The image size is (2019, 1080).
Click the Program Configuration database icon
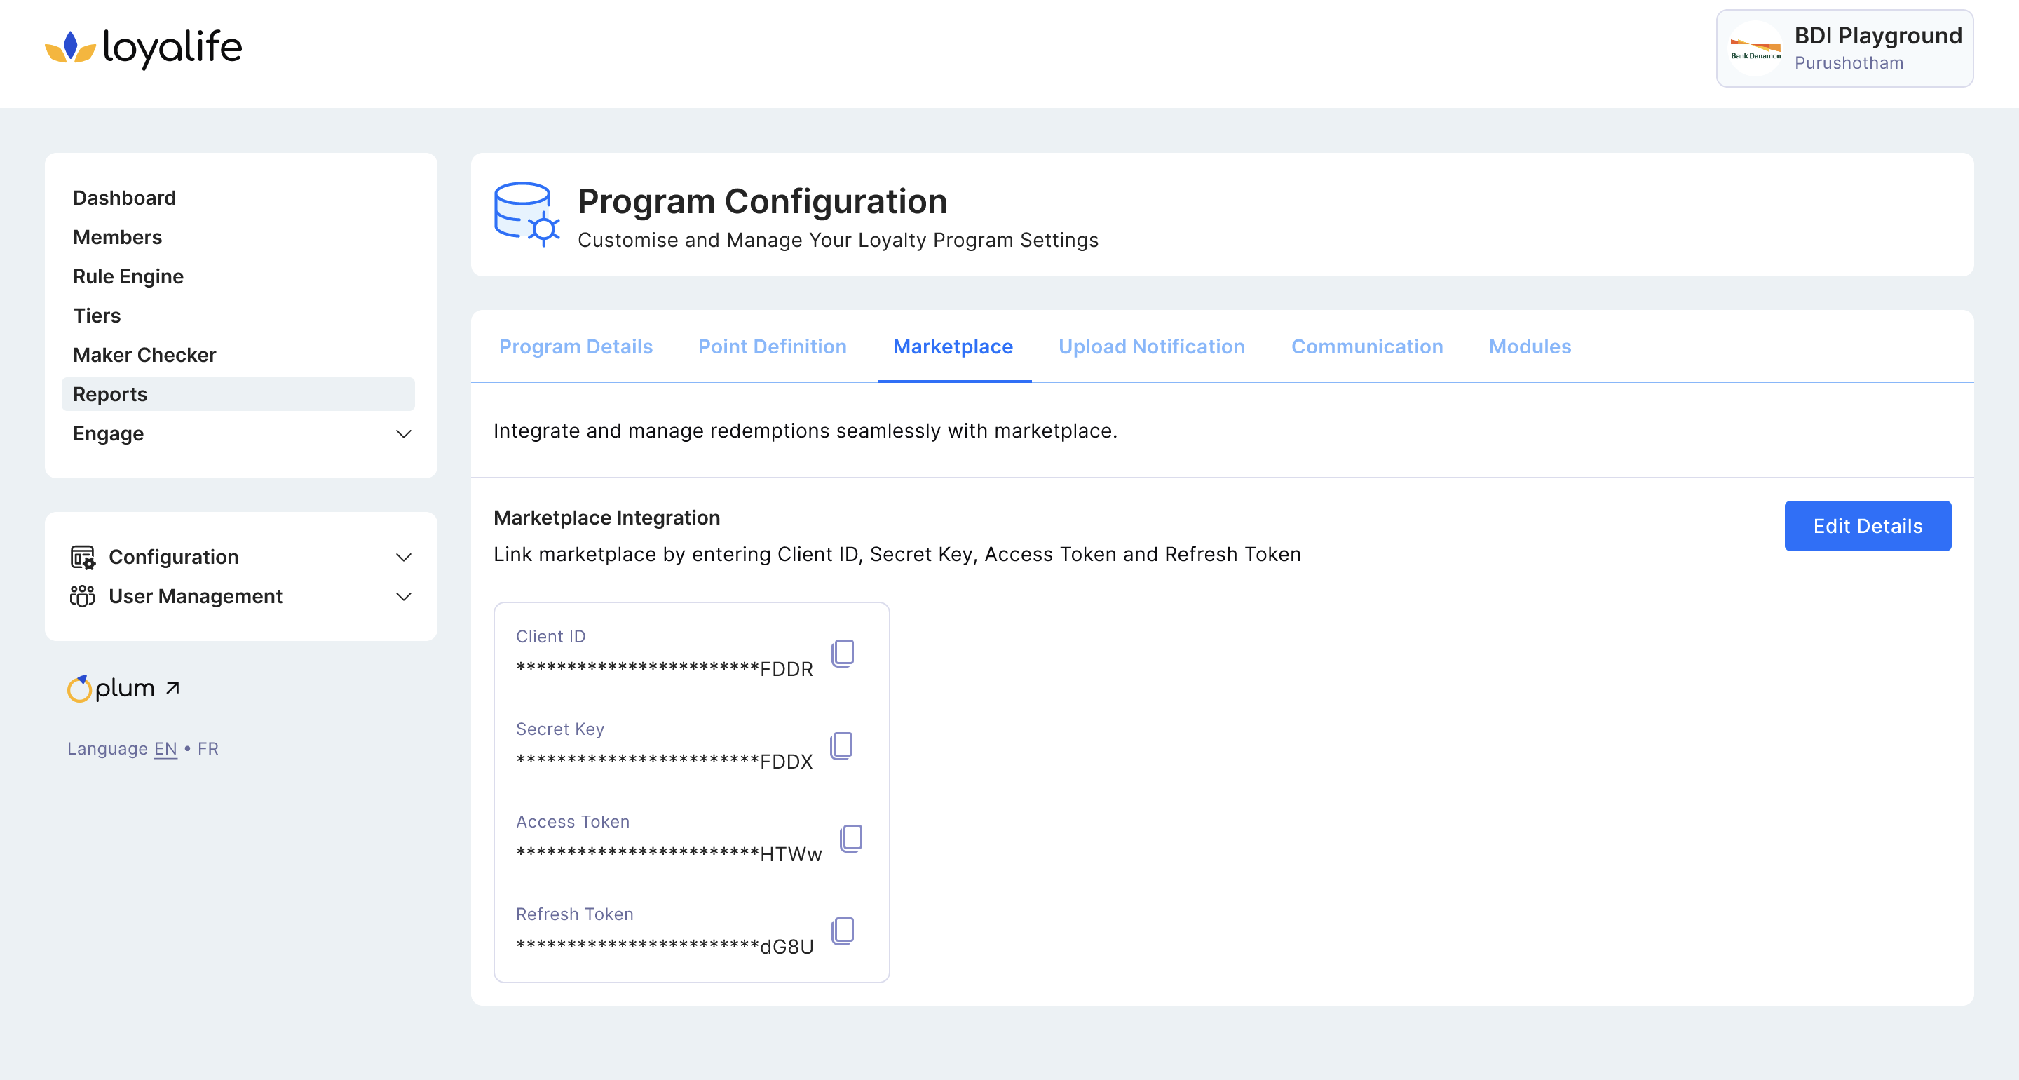coord(526,214)
